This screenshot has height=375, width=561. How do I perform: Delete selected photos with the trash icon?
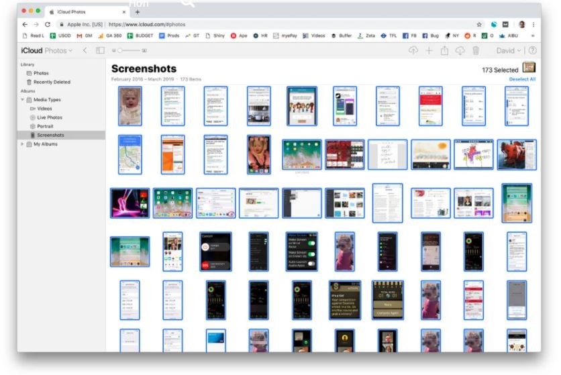476,51
